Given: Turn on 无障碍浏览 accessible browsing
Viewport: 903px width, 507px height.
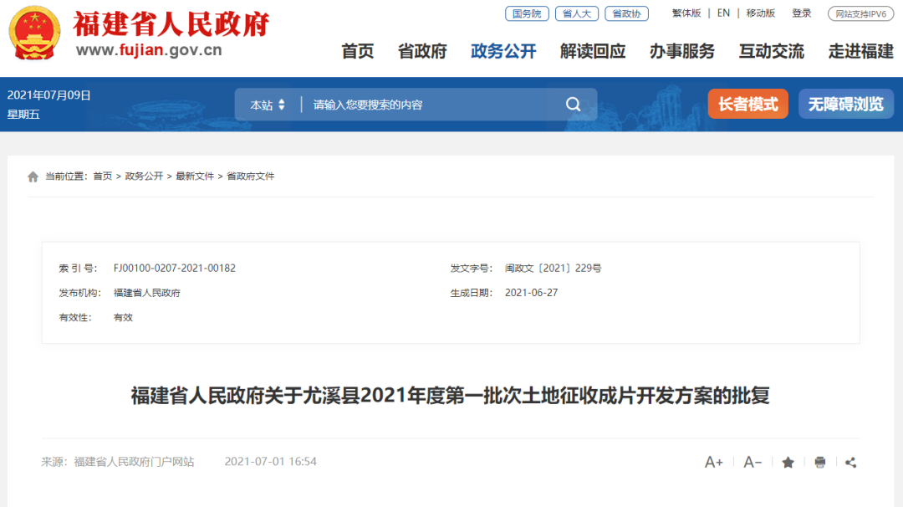Looking at the screenshot, I should click(845, 105).
